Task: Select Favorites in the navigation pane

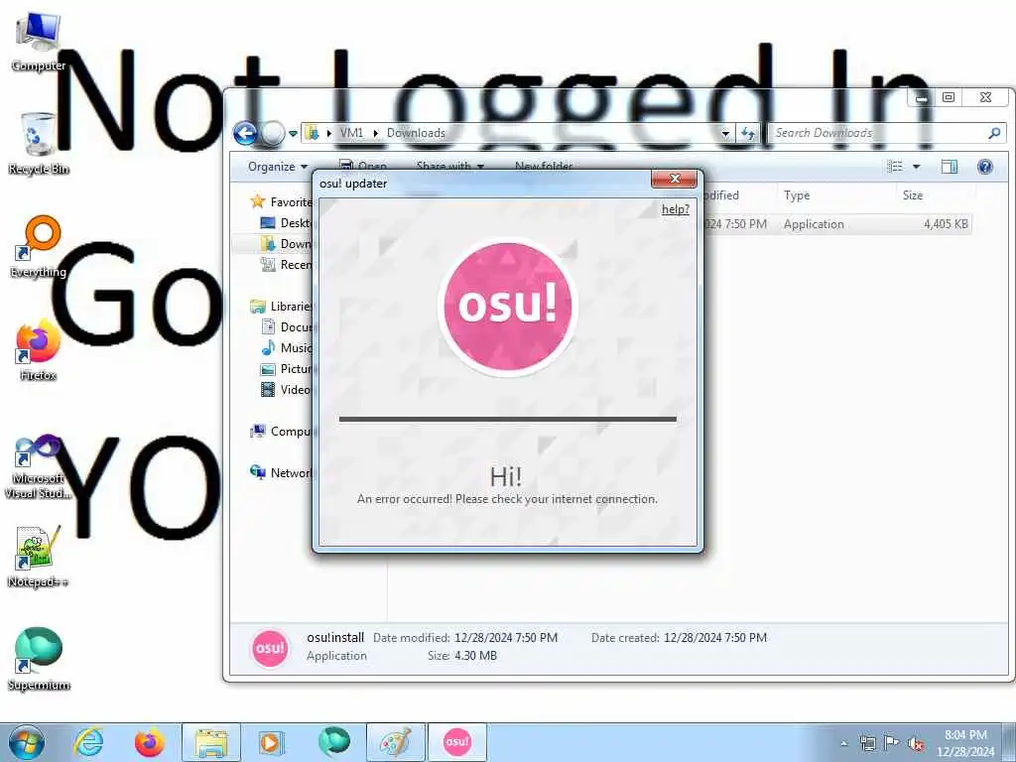Action: 281,202
